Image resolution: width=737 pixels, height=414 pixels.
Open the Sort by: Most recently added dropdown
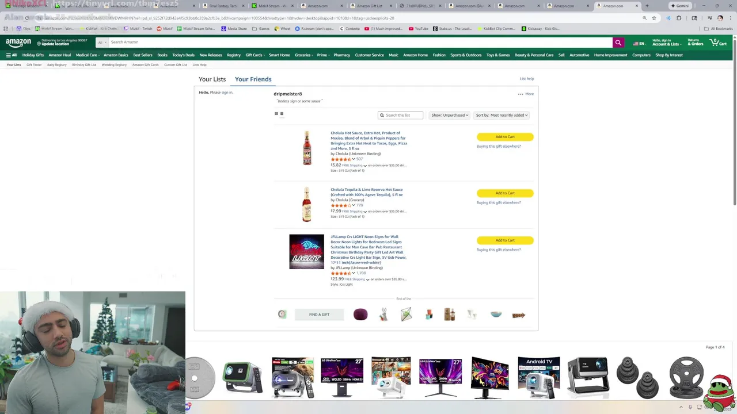pos(502,115)
